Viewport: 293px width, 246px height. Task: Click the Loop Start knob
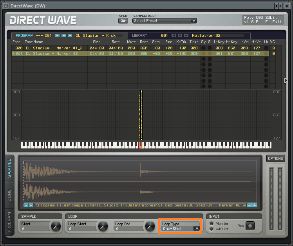pos(103,226)
